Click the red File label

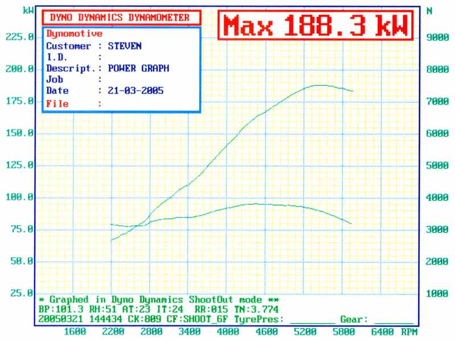coord(57,104)
